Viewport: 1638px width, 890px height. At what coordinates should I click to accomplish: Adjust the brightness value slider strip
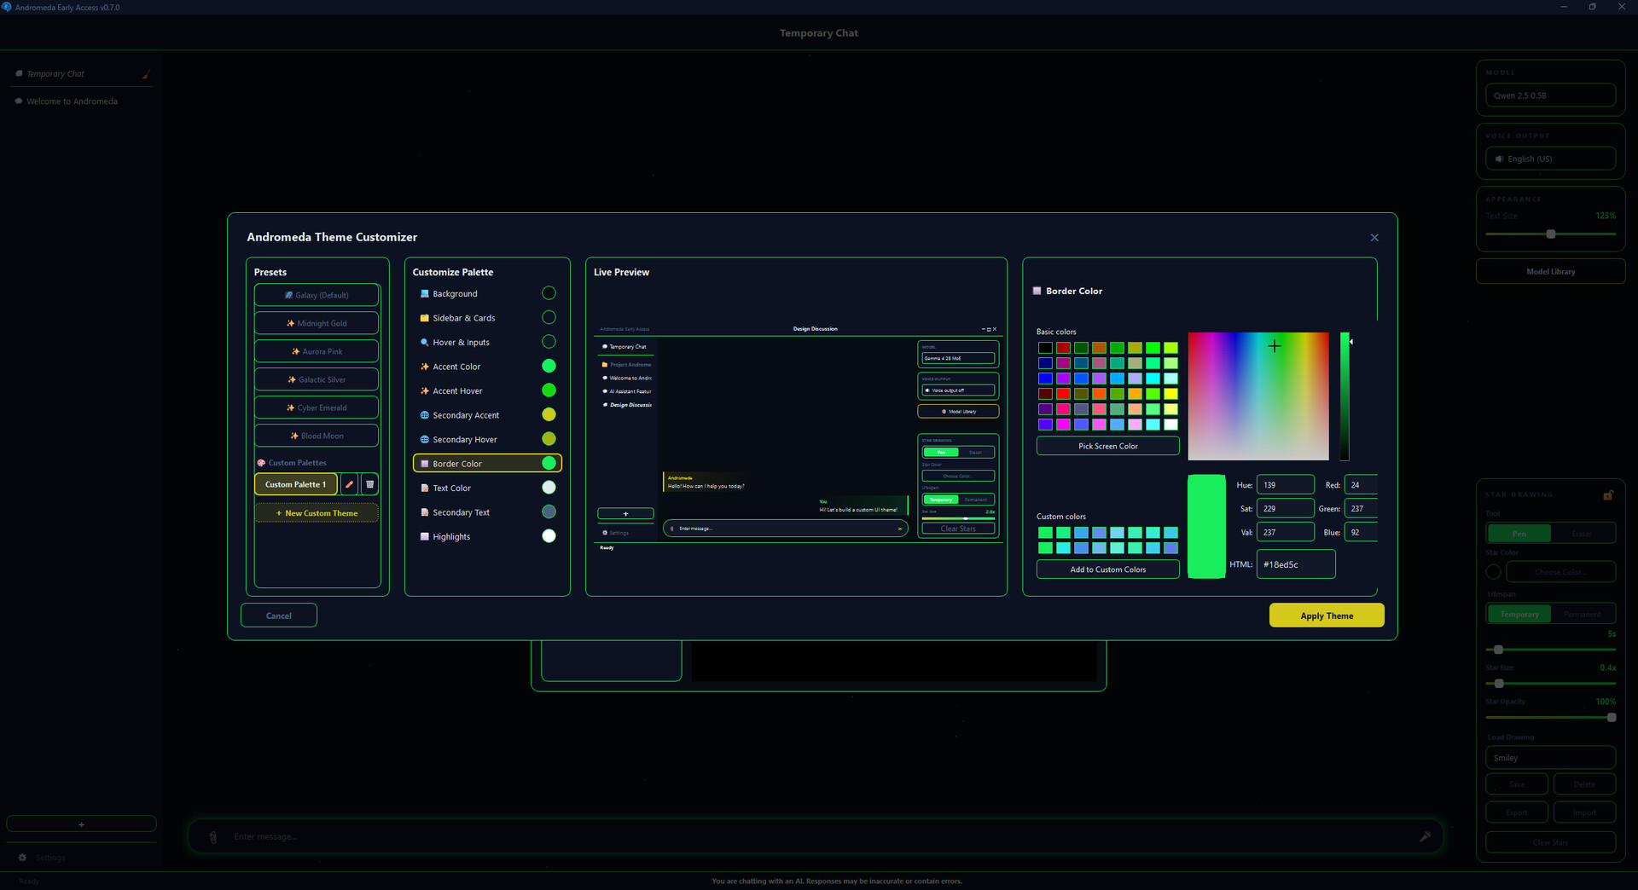tap(1345, 396)
